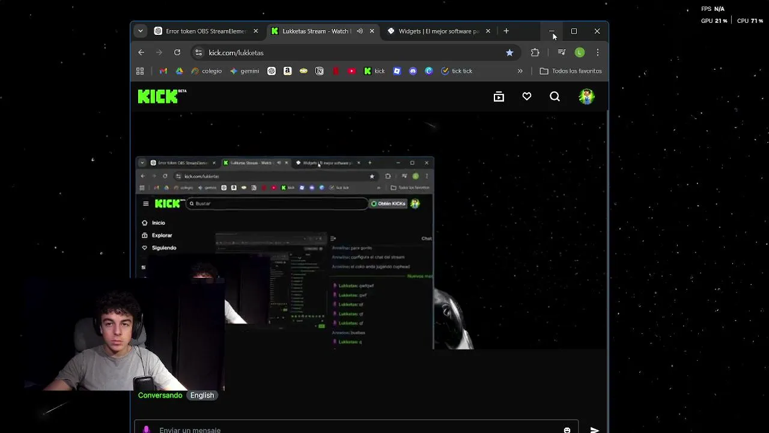The image size is (769, 433).
Task: Expand hidden bookmarks overflow chevron
Action: 520,71
